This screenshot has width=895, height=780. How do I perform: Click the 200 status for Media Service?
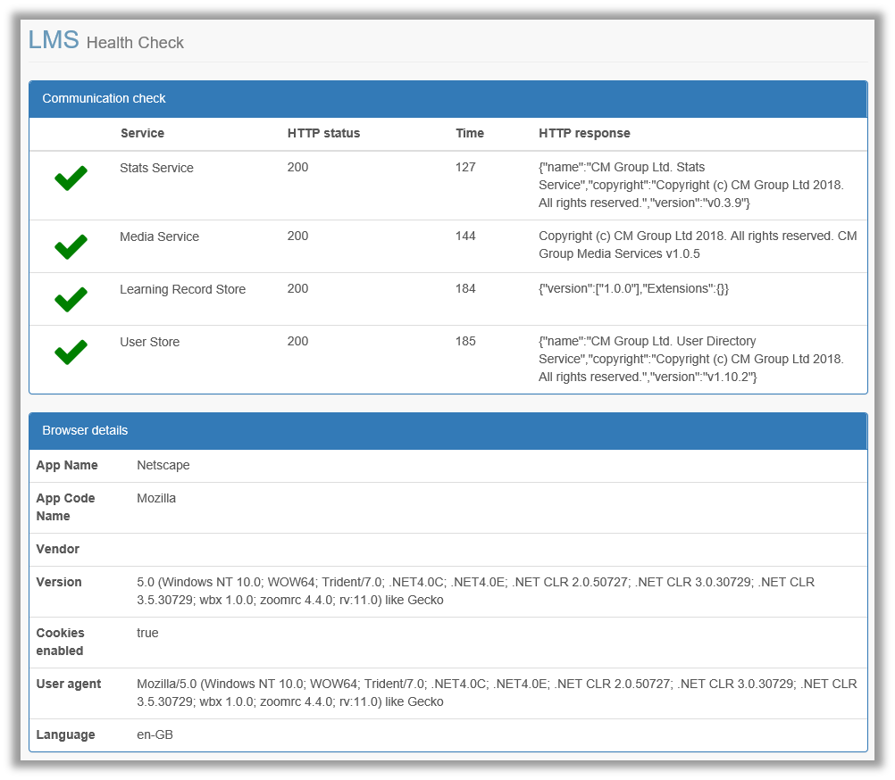[298, 236]
